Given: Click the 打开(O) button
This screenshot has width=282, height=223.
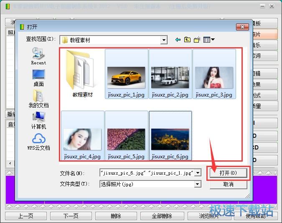Looking at the screenshot, I should point(229,173).
